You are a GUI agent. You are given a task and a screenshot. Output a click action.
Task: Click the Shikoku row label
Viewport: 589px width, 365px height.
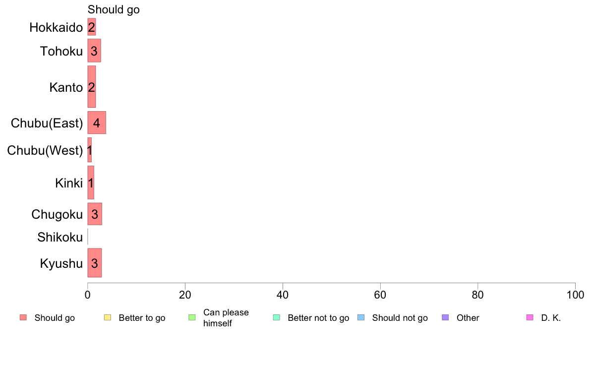(60, 237)
